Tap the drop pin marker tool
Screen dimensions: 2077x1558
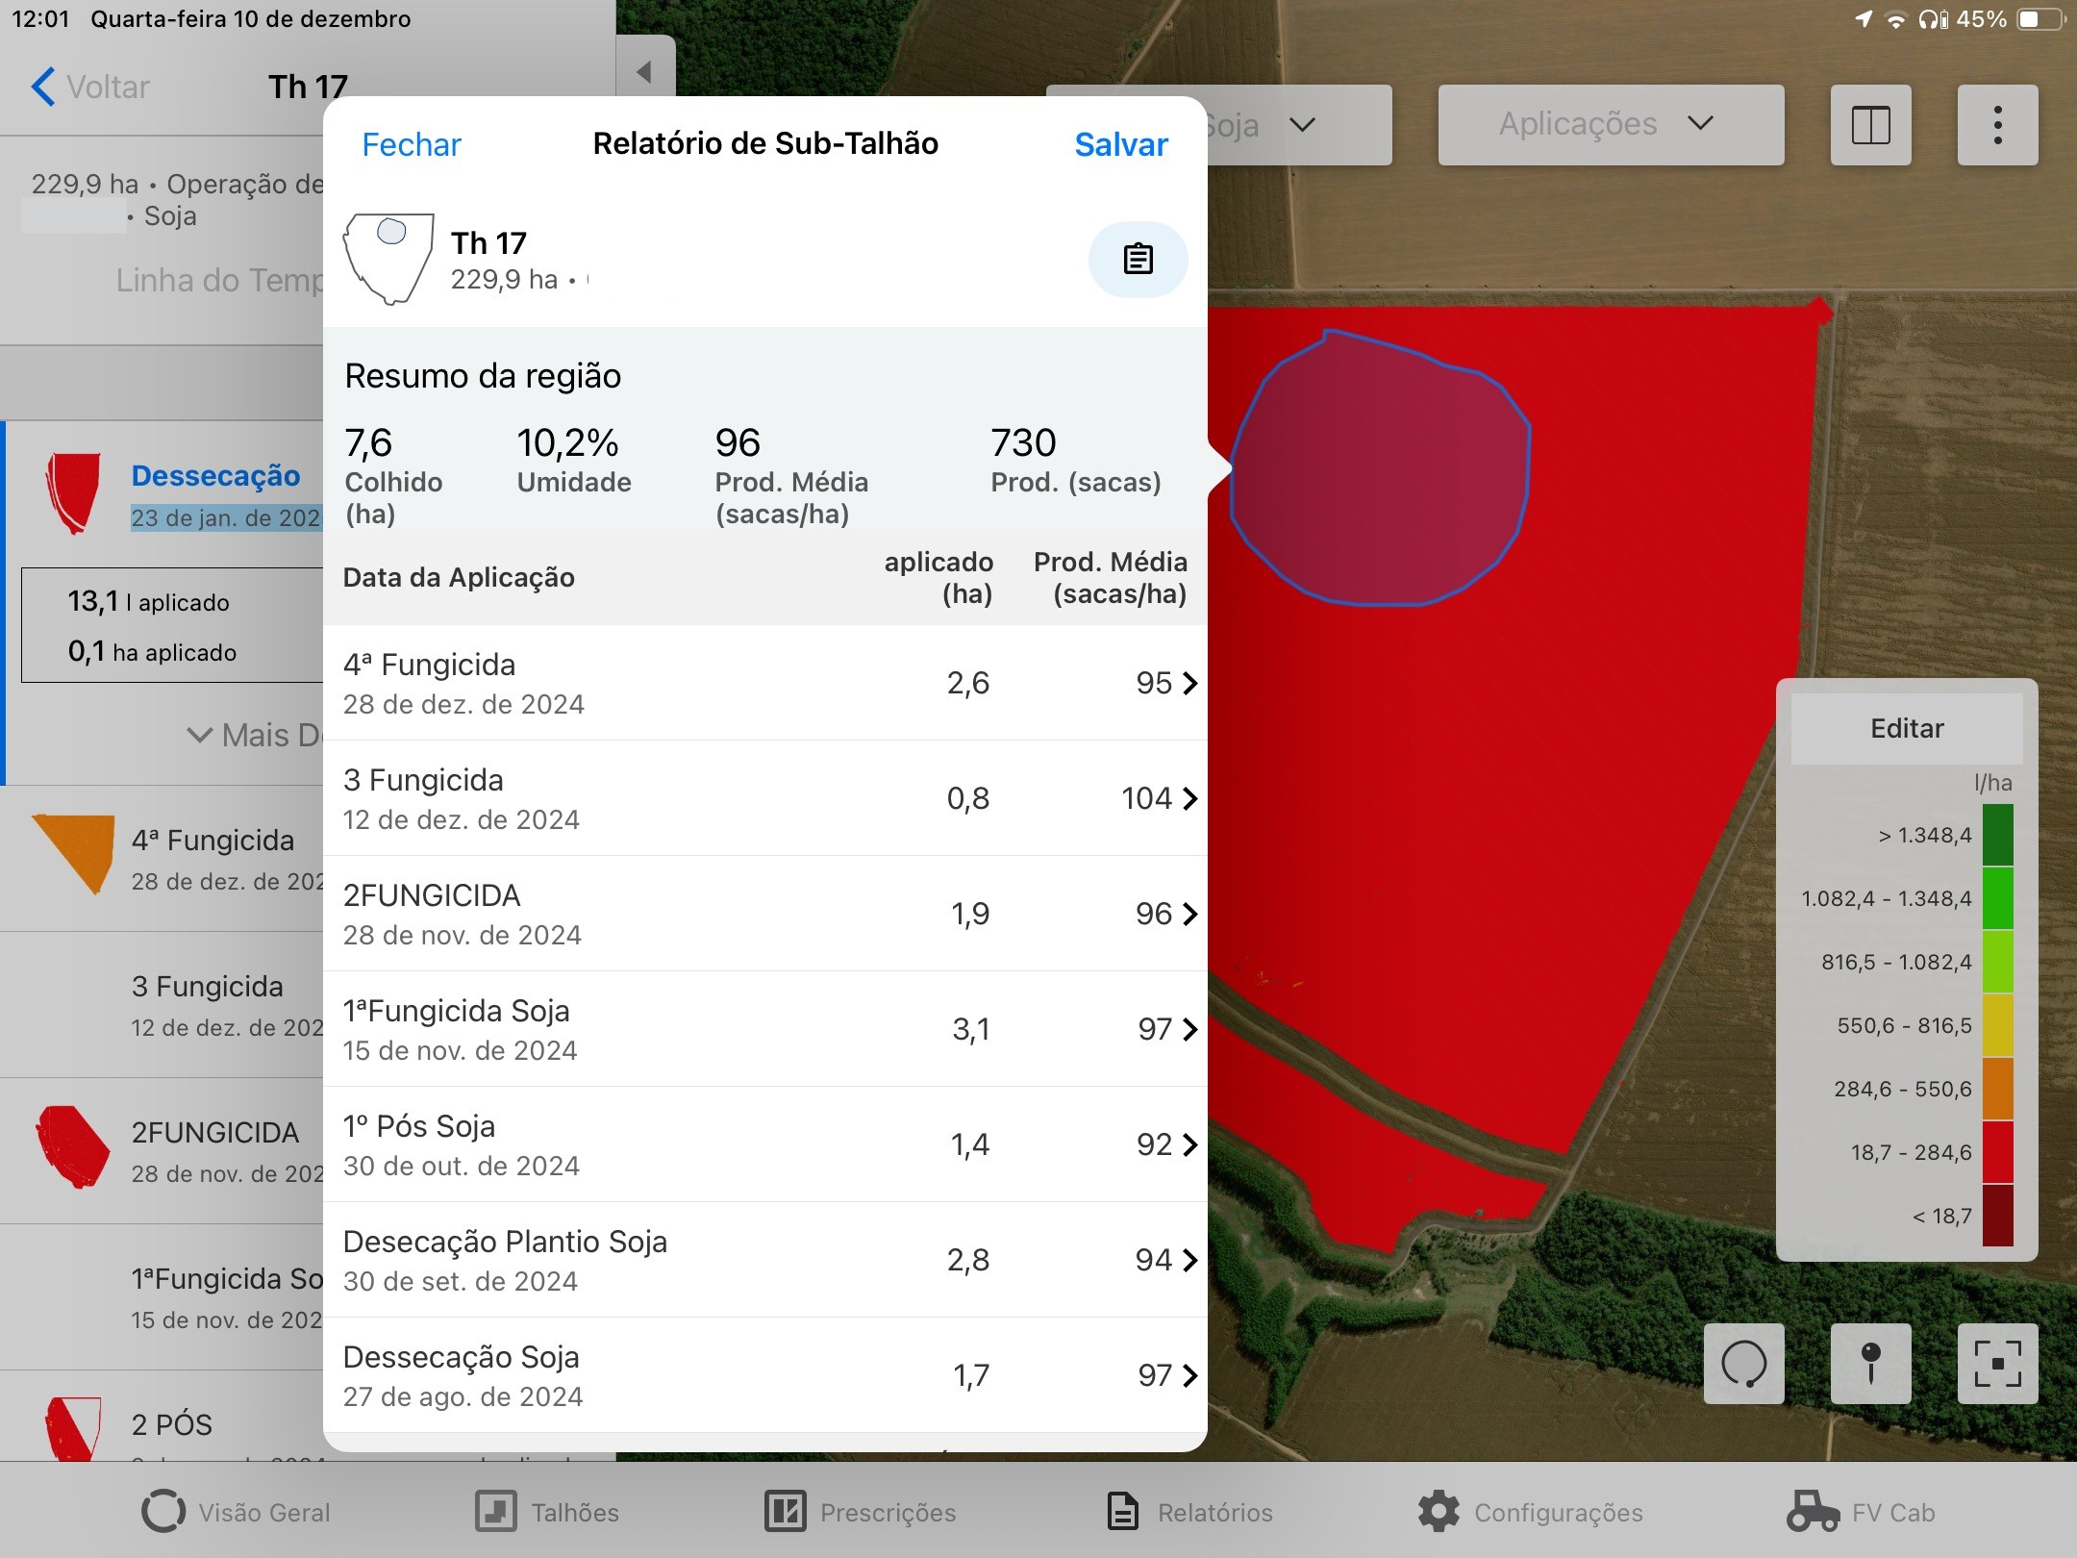(x=1870, y=1364)
